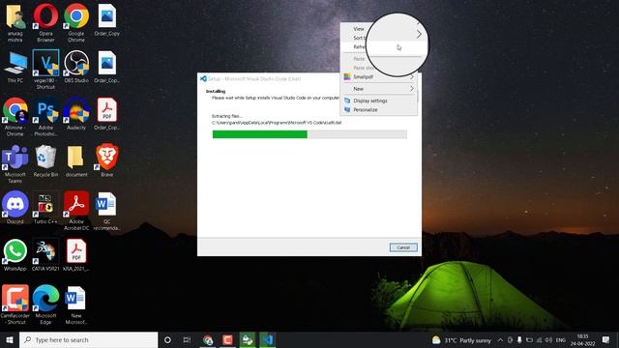Viewport: 619px width, 348px height.
Task: Choose Smallpdf in the context menu
Action: pos(378,77)
